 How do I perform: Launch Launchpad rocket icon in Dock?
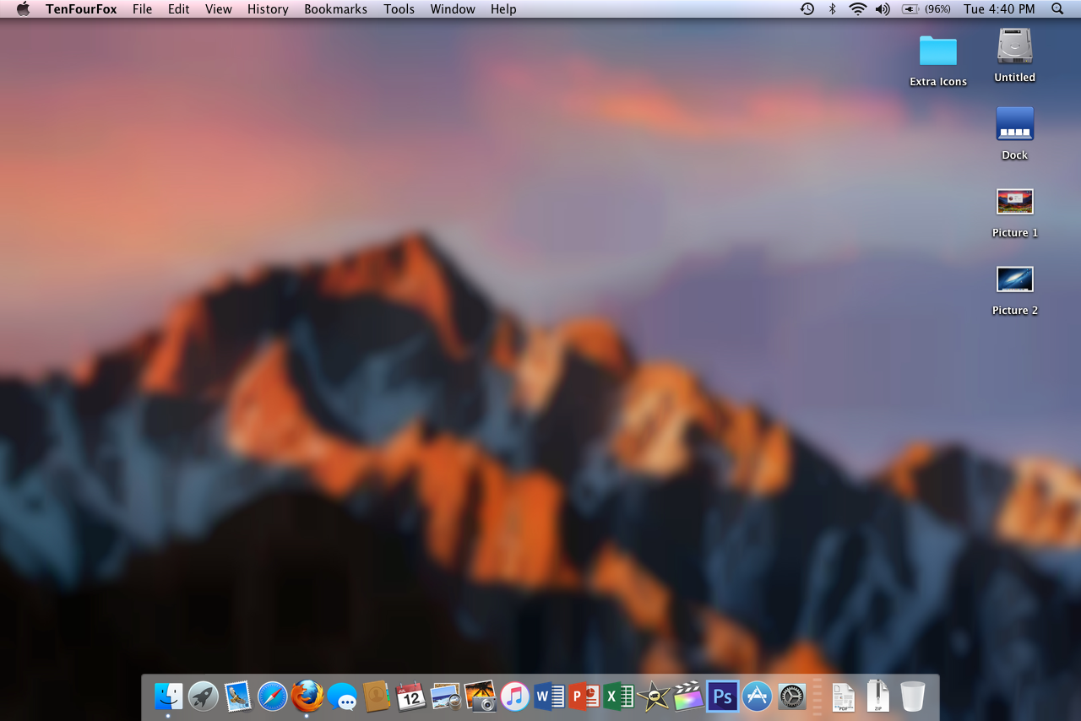[x=204, y=697]
